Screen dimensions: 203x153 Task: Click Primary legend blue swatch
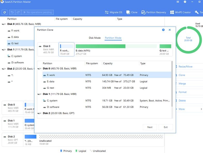point(61,151)
